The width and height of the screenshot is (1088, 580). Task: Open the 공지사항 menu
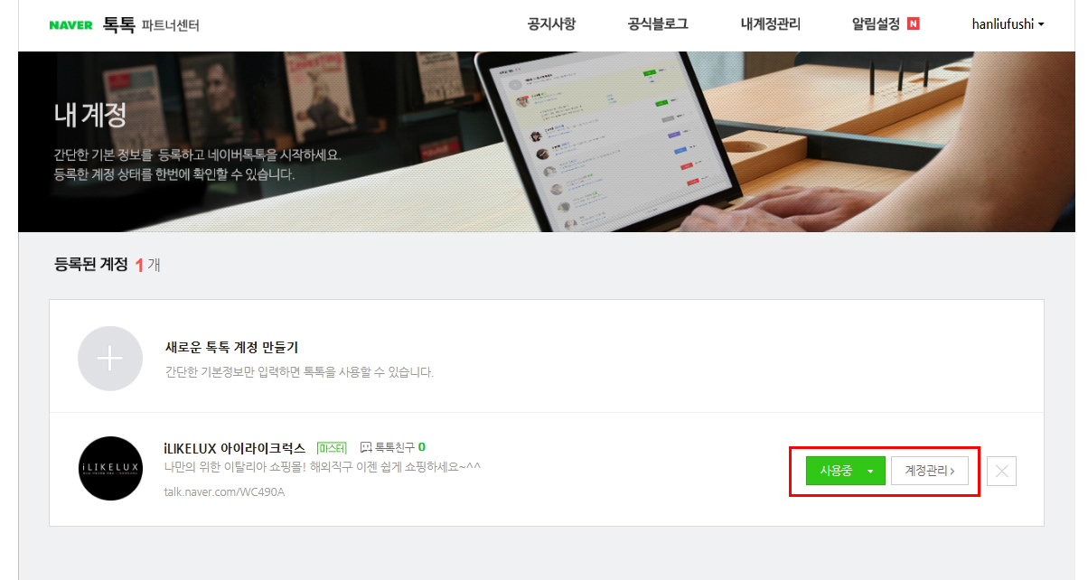pos(551,24)
